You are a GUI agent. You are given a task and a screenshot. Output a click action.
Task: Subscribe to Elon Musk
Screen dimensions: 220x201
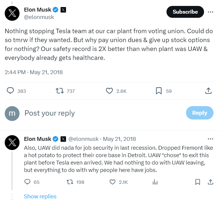185,12
